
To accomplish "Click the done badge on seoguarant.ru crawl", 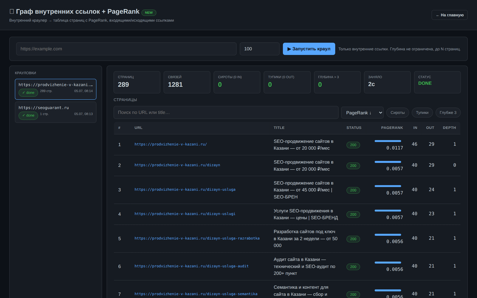I will click(x=28, y=116).
